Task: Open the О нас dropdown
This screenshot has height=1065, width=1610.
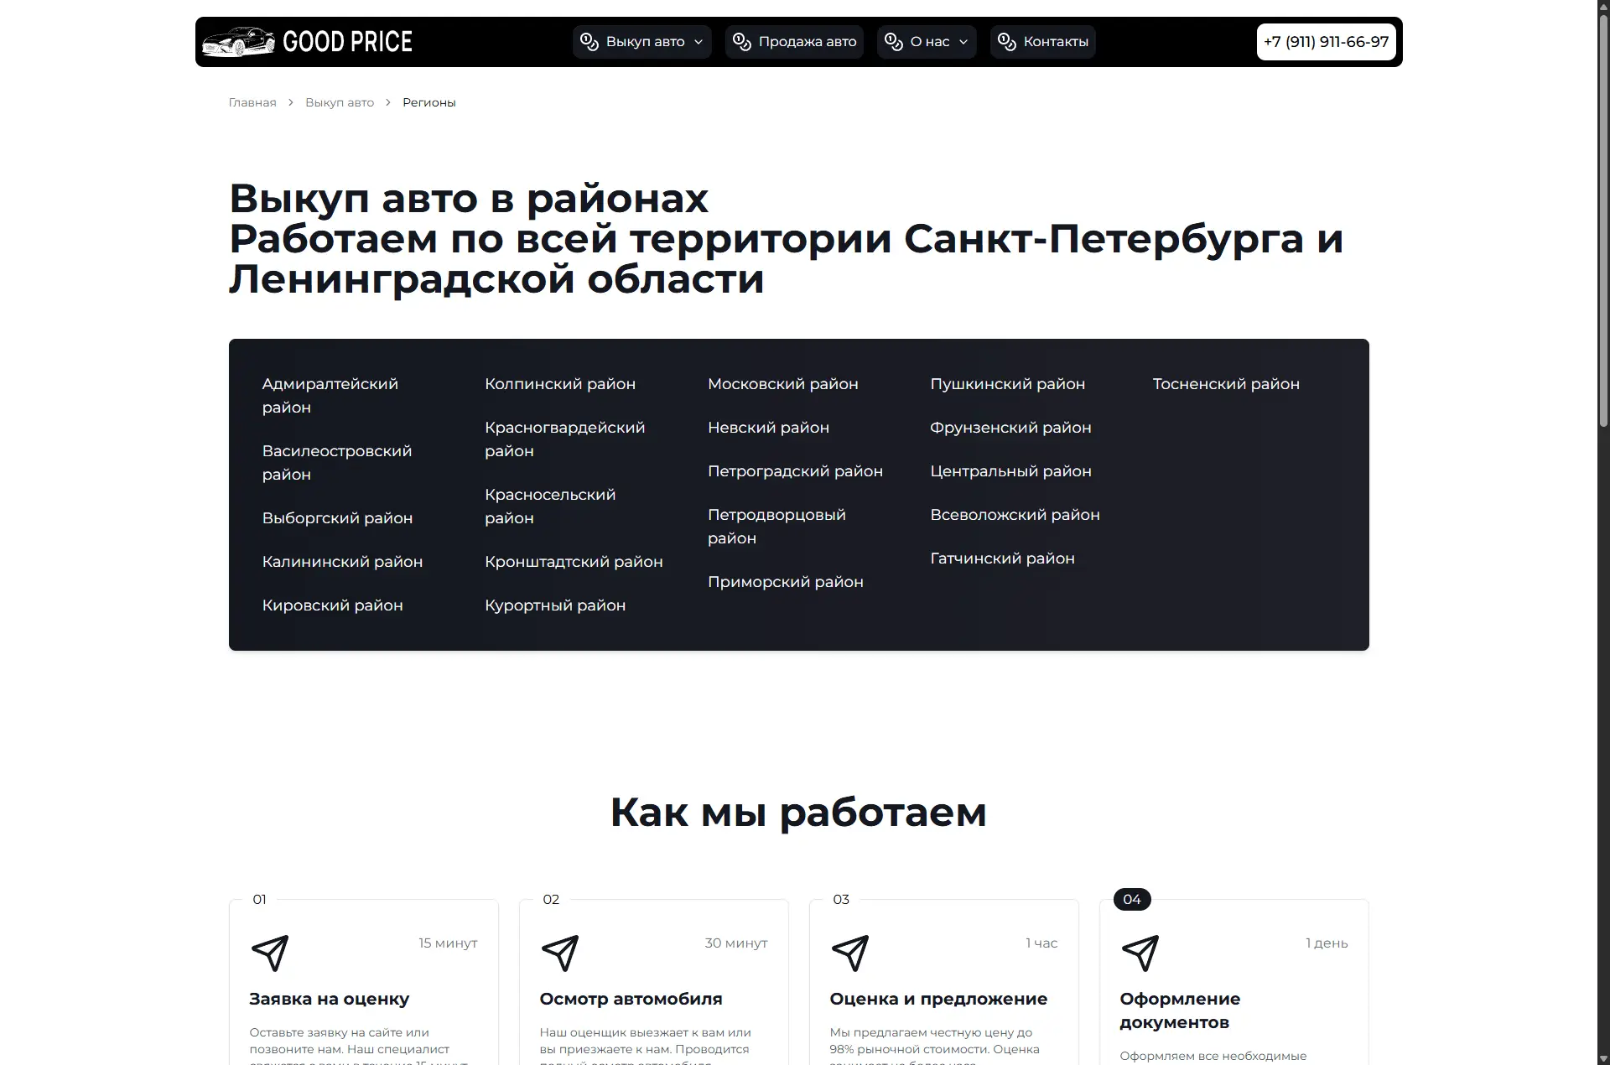Action: (926, 41)
